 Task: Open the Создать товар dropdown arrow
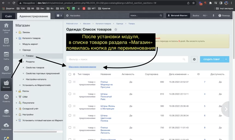click(226, 59)
